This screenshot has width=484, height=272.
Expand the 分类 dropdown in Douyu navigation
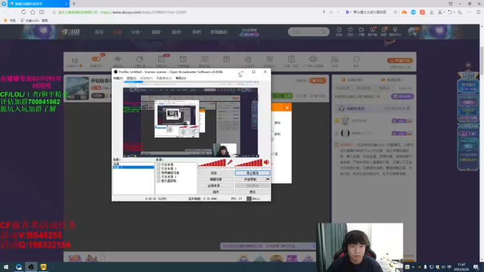136,32
